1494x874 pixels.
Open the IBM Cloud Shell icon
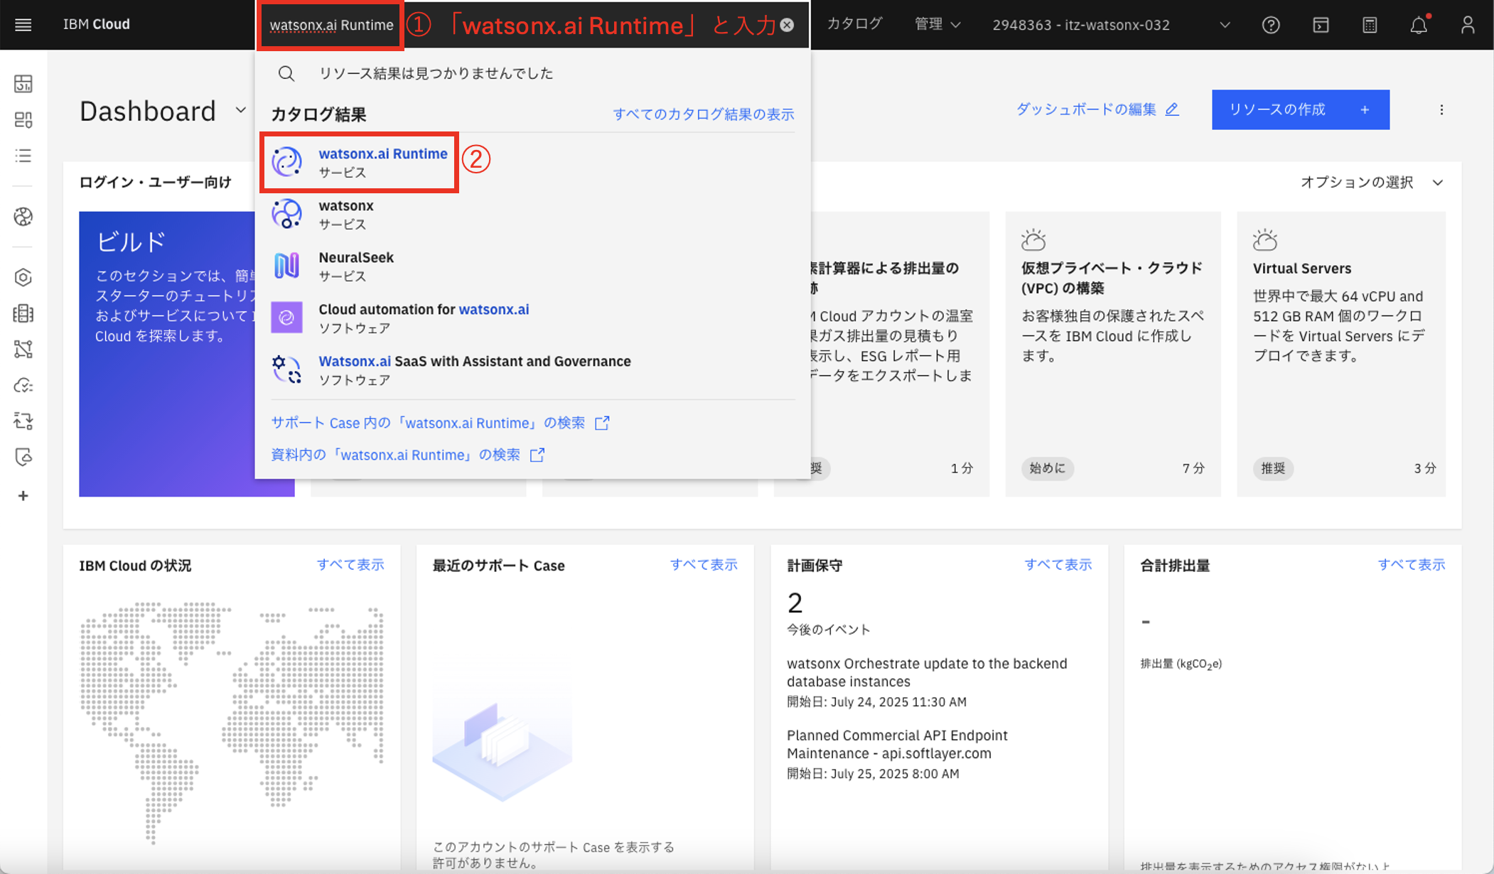pyautogui.click(x=1321, y=25)
